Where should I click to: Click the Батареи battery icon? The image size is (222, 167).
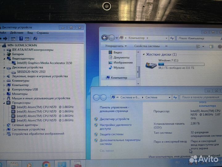pos(9,54)
